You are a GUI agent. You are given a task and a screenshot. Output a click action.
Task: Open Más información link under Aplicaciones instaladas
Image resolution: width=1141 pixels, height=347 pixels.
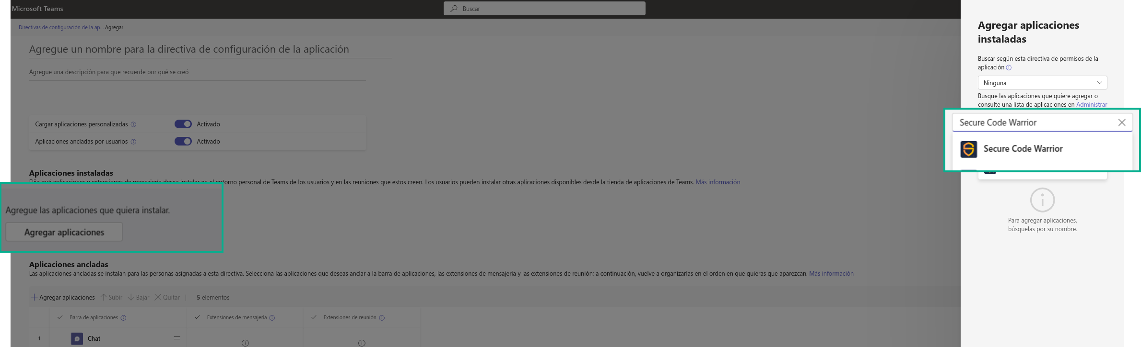tap(718, 182)
